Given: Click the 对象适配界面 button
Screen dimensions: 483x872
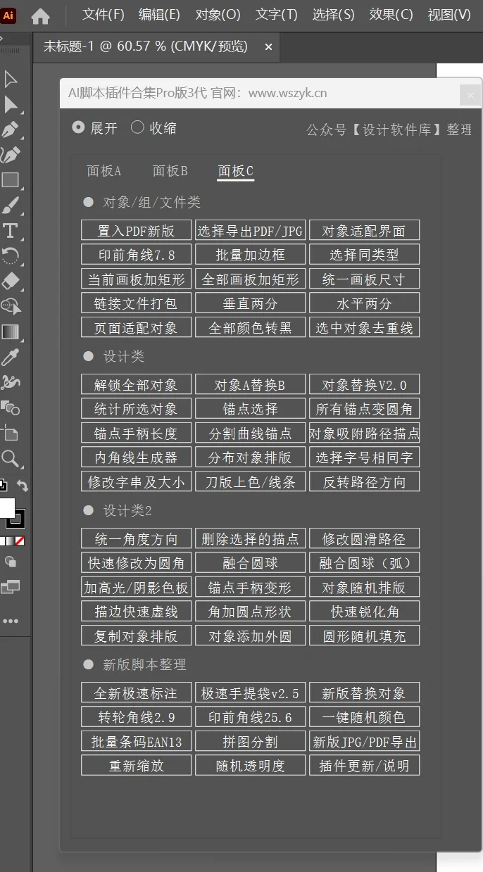Looking at the screenshot, I should 364,230.
